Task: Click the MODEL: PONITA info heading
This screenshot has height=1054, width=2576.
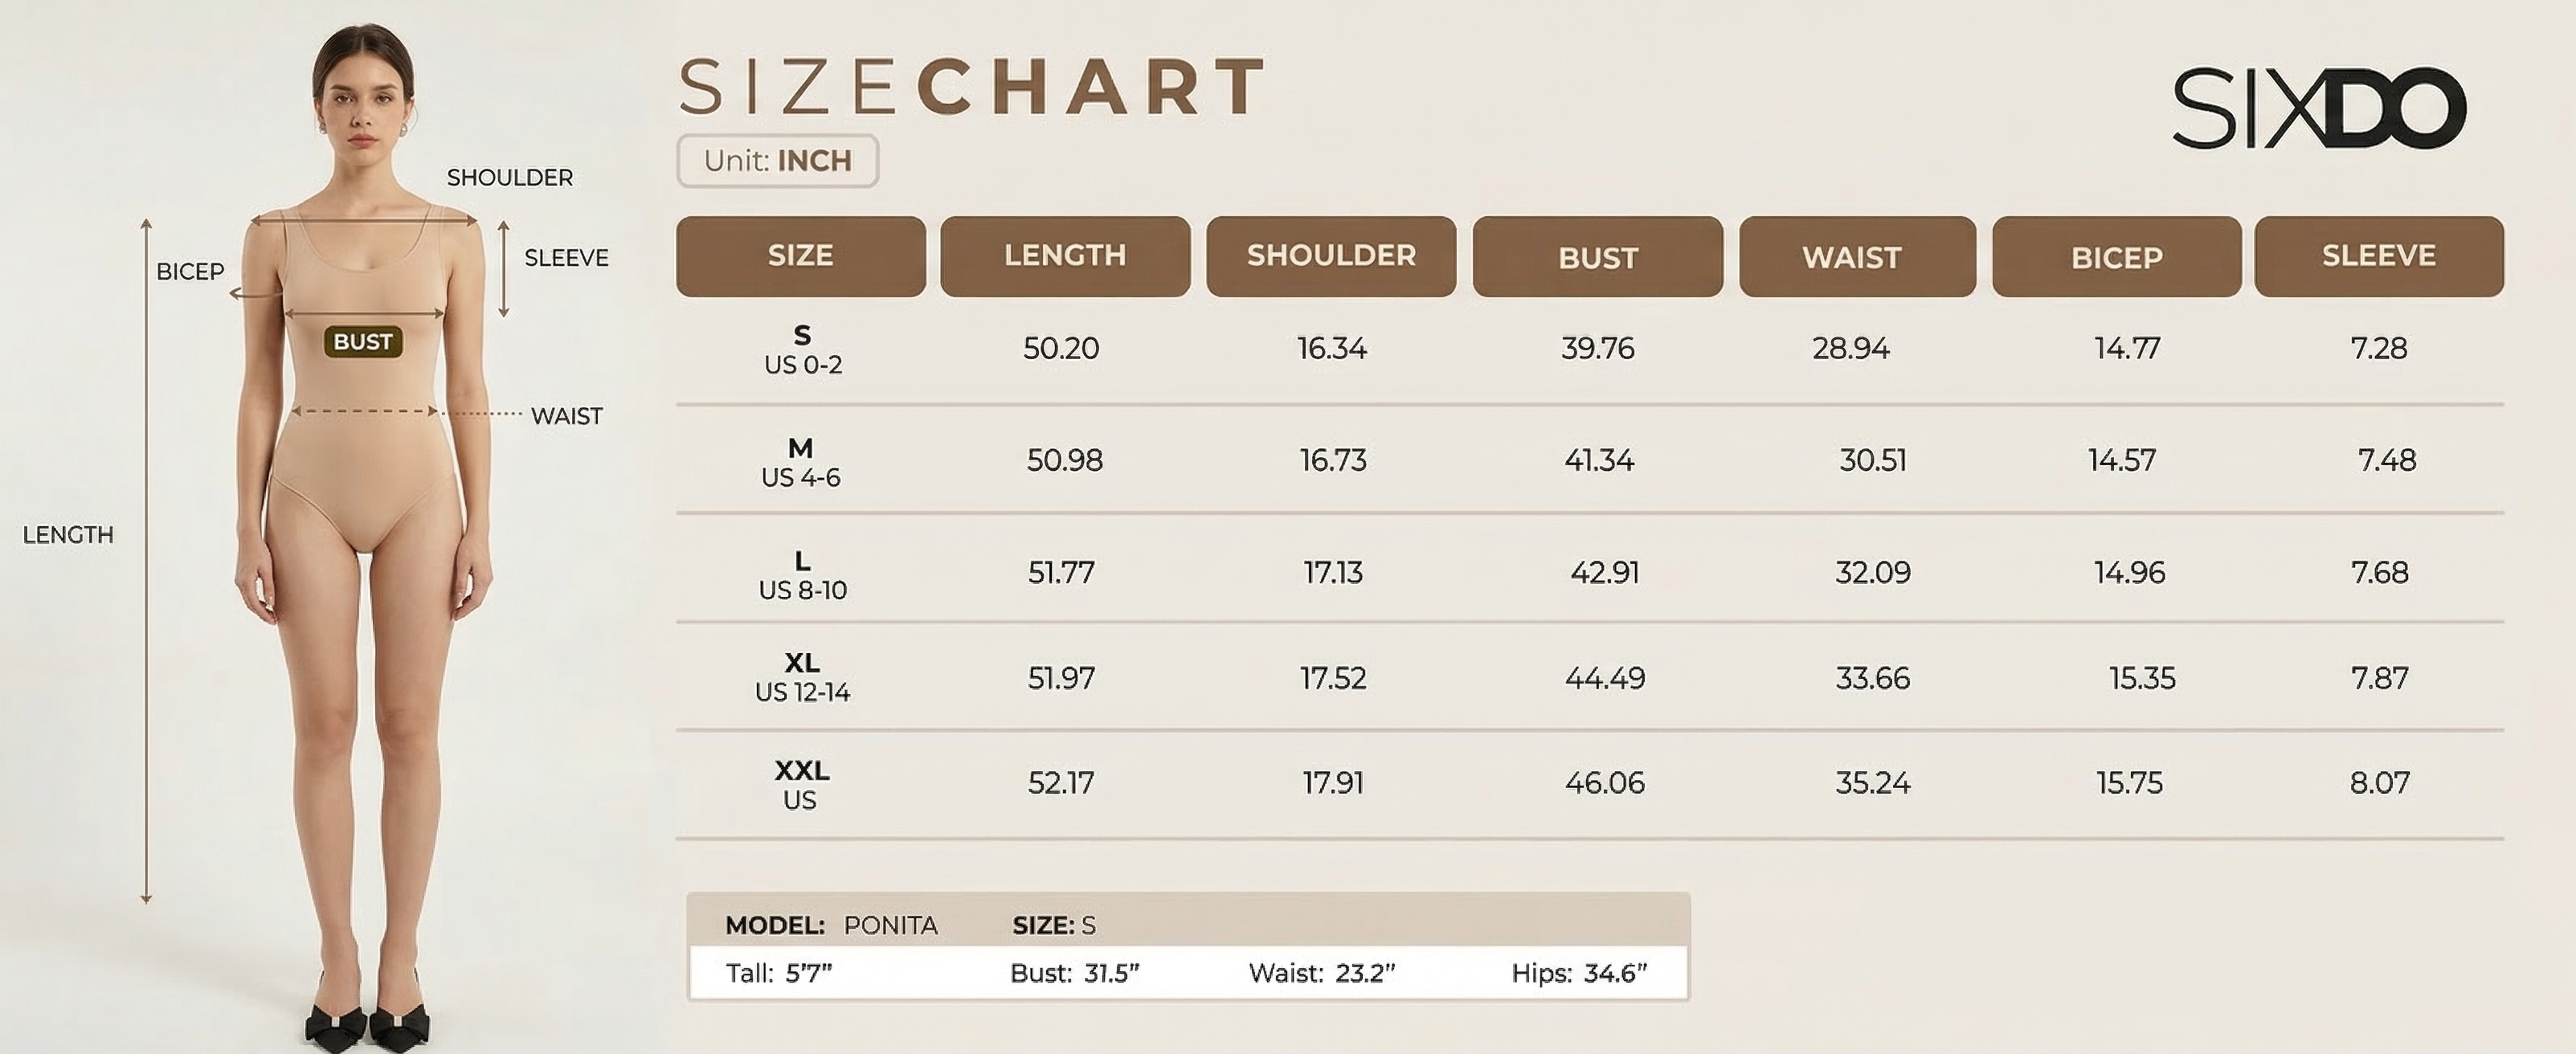Action: pos(831,925)
